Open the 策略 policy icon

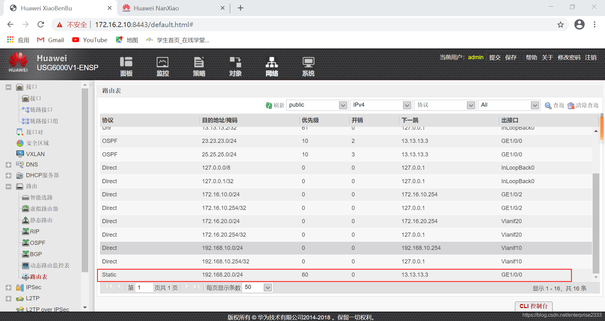pyautogui.click(x=199, y=66)
